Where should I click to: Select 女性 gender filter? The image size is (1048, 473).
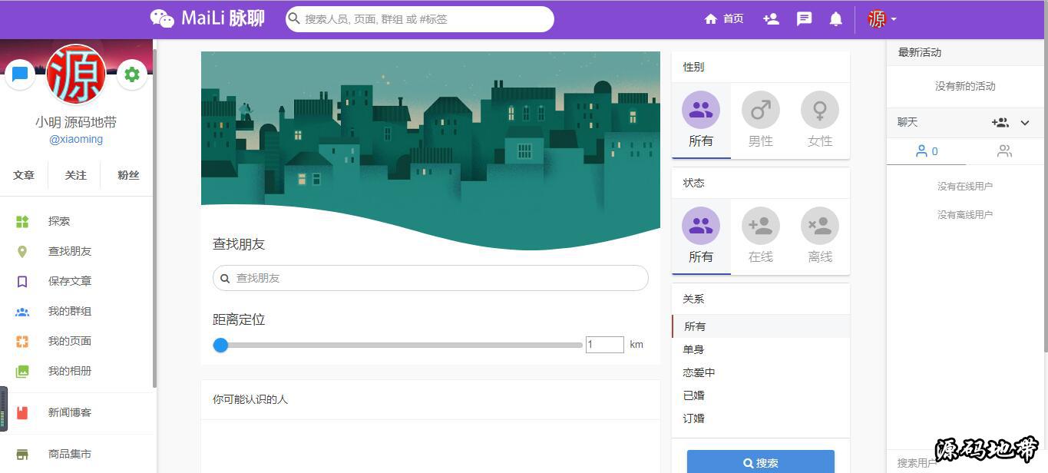[819, 121]
